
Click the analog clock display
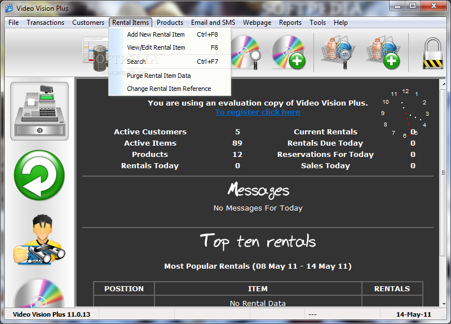click(405, 113)
